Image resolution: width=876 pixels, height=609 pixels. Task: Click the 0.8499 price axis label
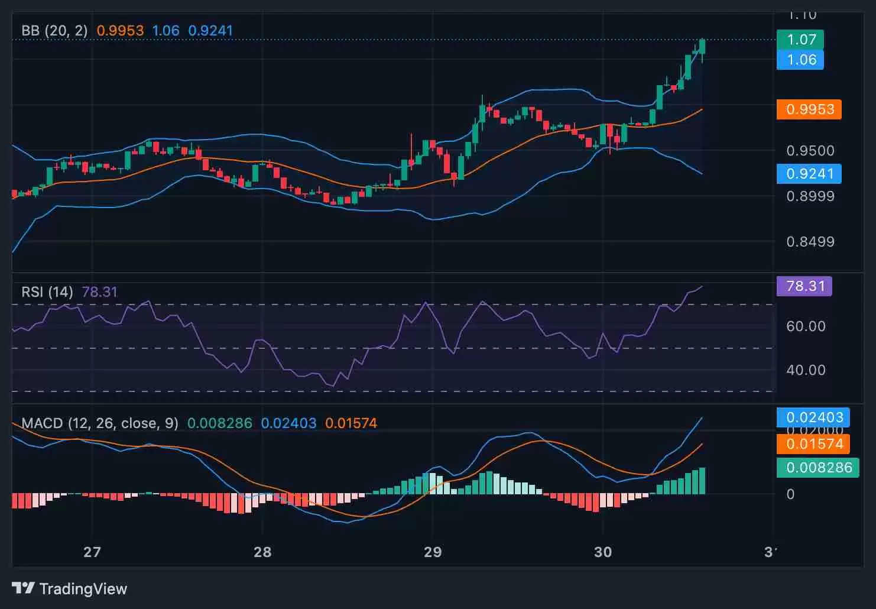tap(810, 242)
